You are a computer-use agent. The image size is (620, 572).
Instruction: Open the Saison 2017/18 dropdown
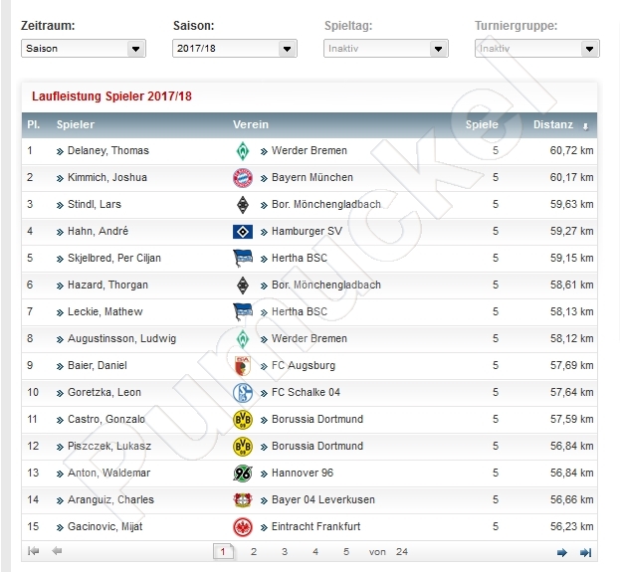coord(235,49)
